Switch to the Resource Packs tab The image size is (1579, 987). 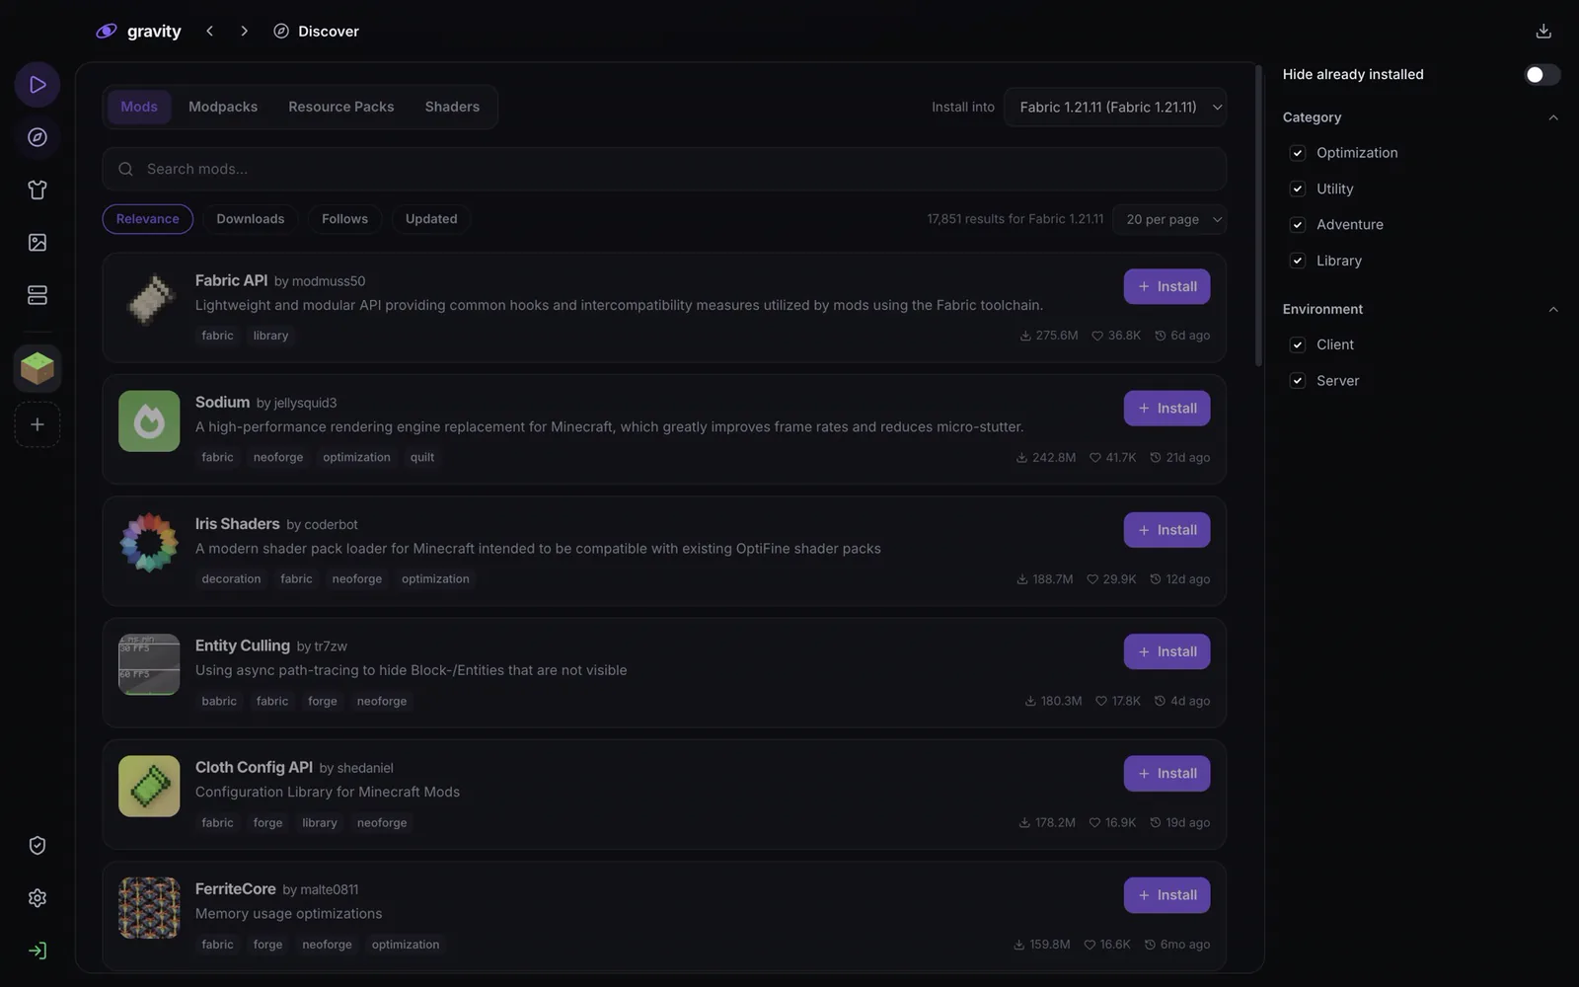tap(340, 107)
